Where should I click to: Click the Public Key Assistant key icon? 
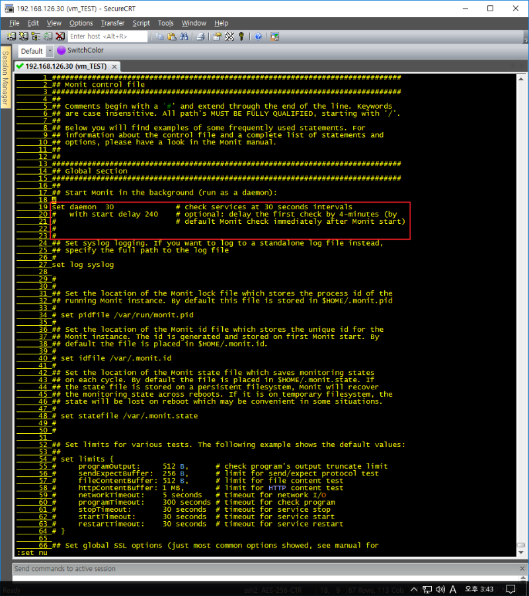[x=241, y=36]
